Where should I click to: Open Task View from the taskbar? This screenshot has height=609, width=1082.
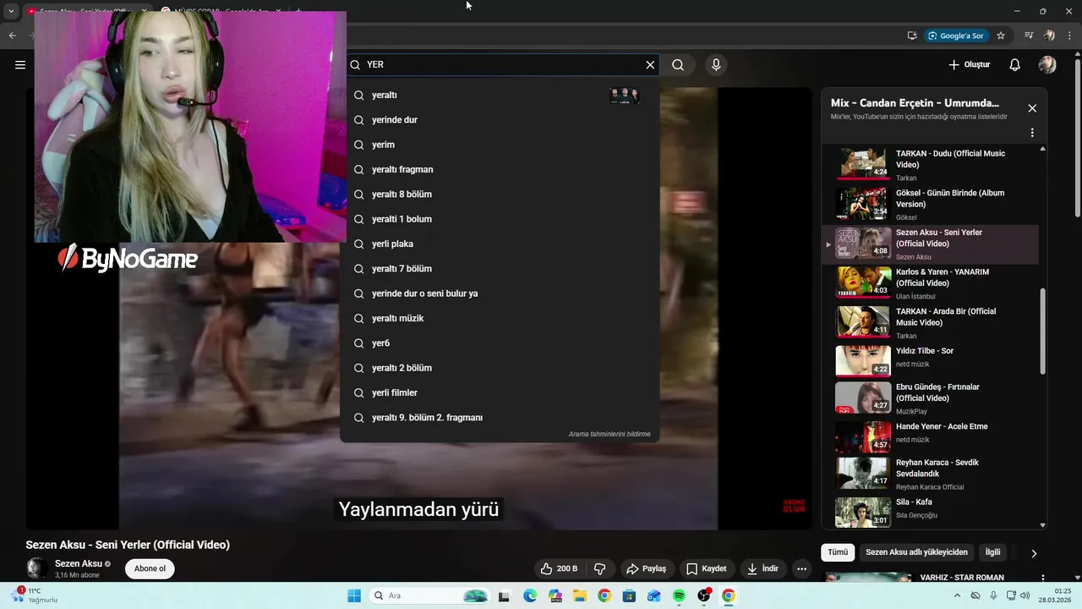(505, 595)
